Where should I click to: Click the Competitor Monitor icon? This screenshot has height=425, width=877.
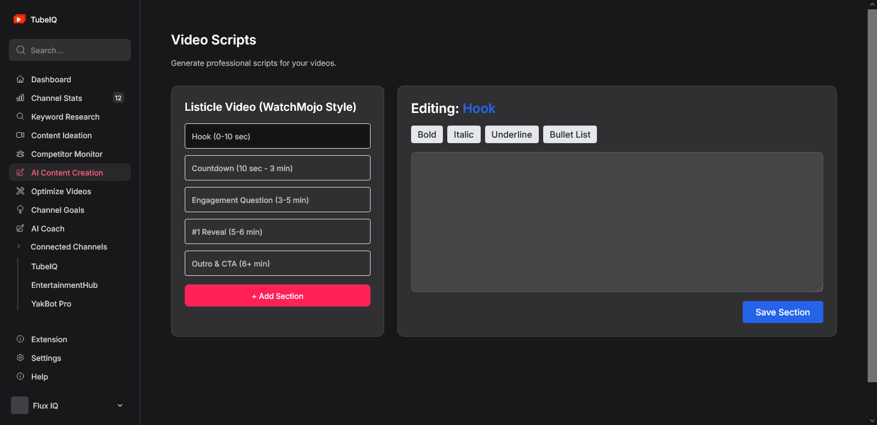click(x=20, y=154)
